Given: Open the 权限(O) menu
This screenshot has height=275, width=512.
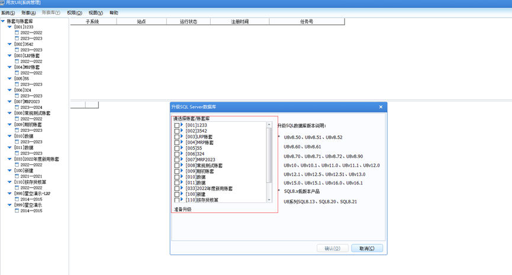Looking at the screenshot, I should [75, 13].
